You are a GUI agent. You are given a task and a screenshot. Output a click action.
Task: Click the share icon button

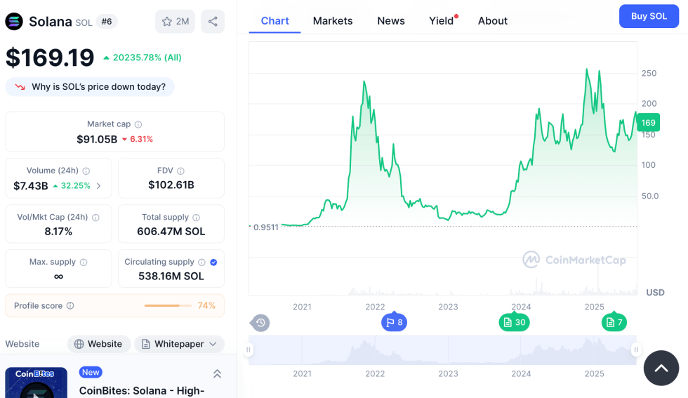213,21
